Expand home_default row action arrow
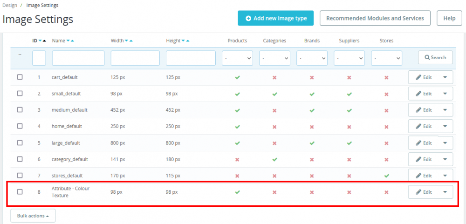The width and height of the screenshot is (466, 224). click(445, 126)
